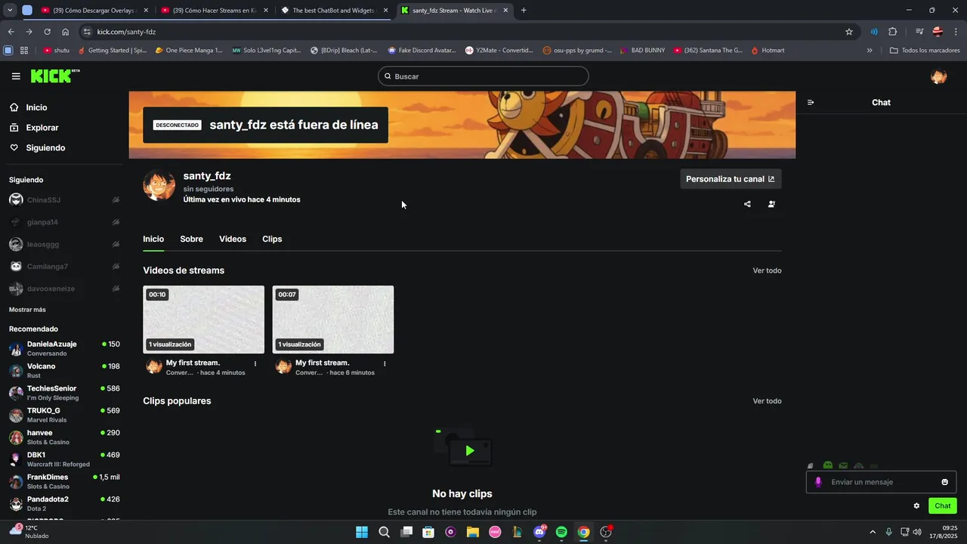Open recommended channel Pandadota2
This screenshot has width=967, height=544.
point(64,504)
